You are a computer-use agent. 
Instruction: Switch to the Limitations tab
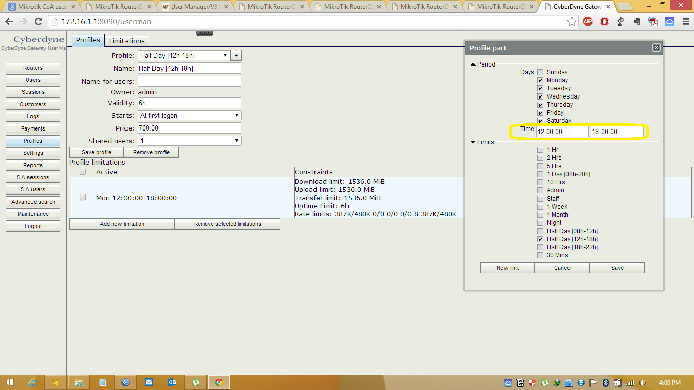pos(127,40)
